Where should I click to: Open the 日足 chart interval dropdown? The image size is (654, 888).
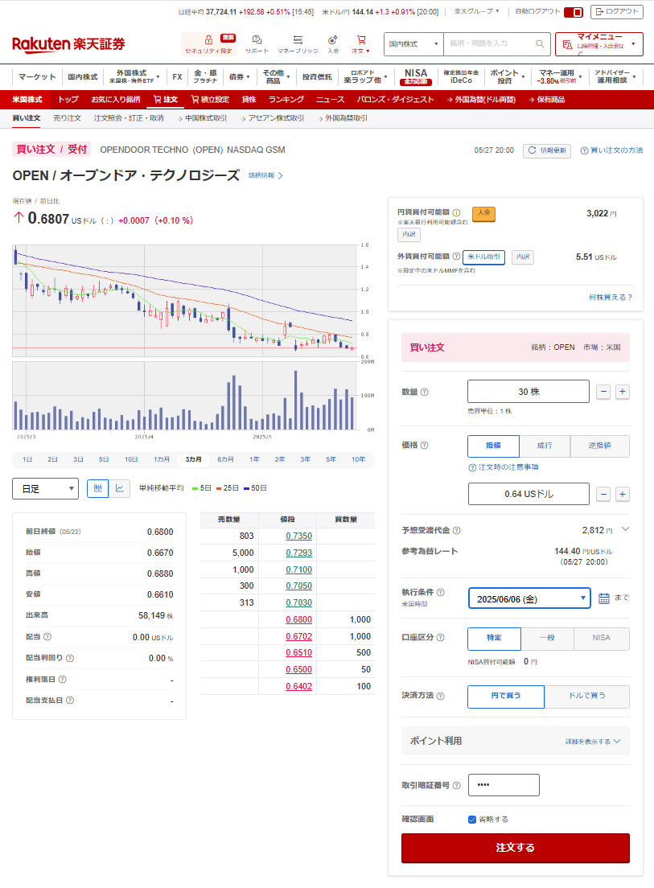pyautogui.click(x=45, y=488)
